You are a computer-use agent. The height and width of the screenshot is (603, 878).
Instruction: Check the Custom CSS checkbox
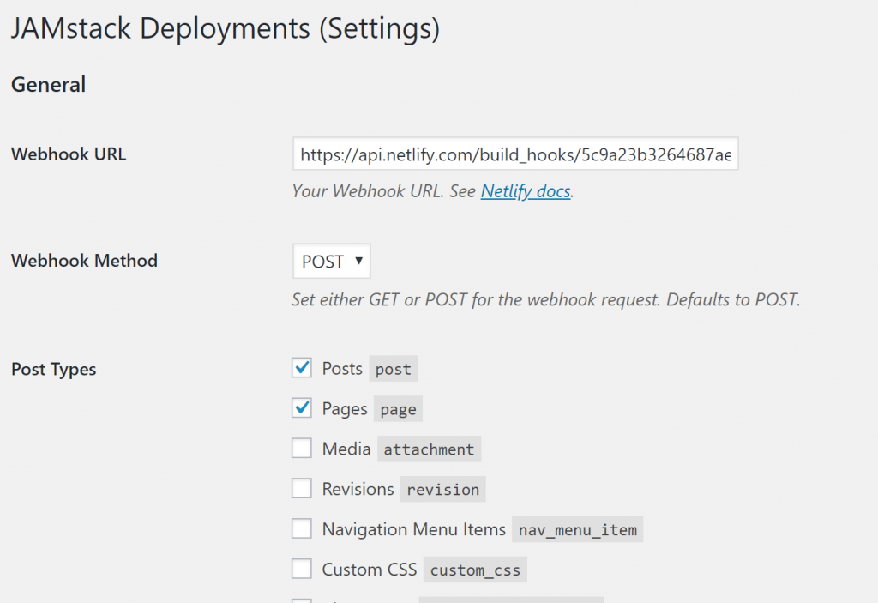click(x=302, y=569)
